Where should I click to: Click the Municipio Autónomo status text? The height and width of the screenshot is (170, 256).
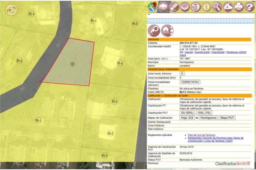[x=191, y=160]
